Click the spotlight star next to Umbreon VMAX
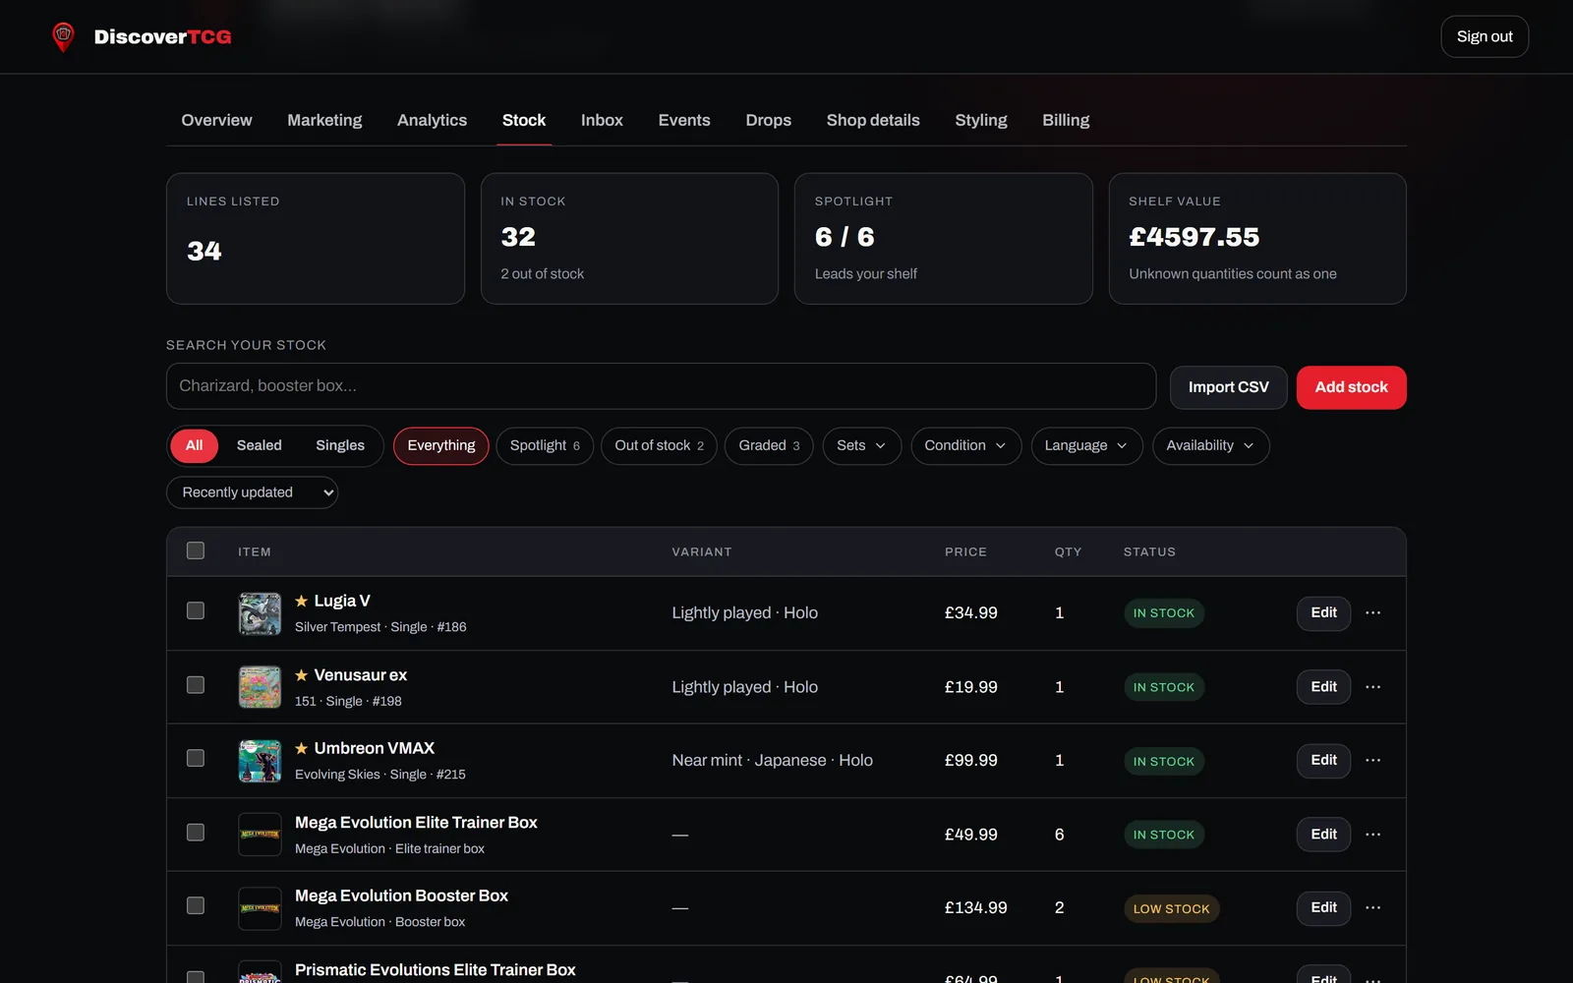The image size is (1573, 983). [x=302, y=748]
